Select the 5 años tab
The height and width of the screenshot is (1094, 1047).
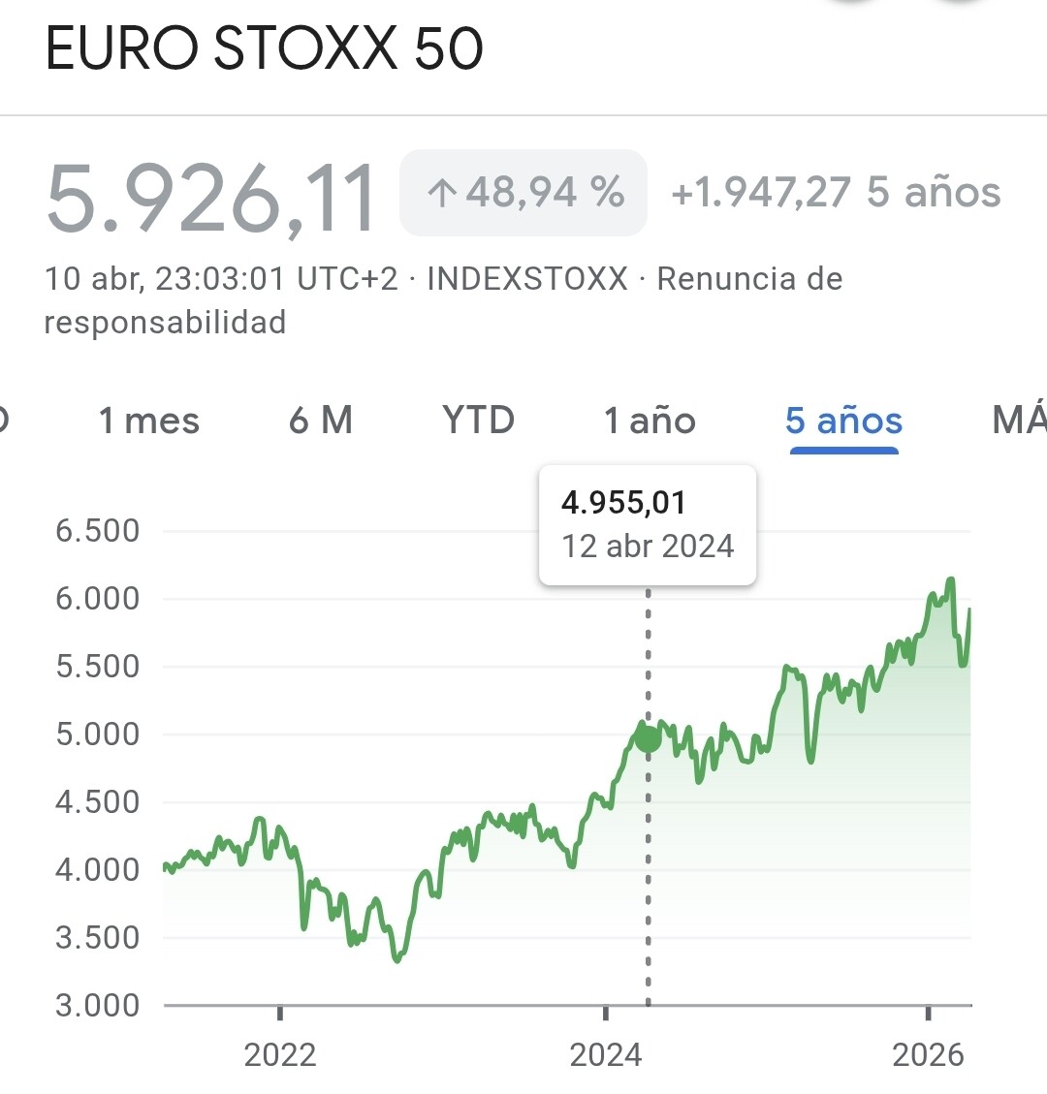point(843,422)
